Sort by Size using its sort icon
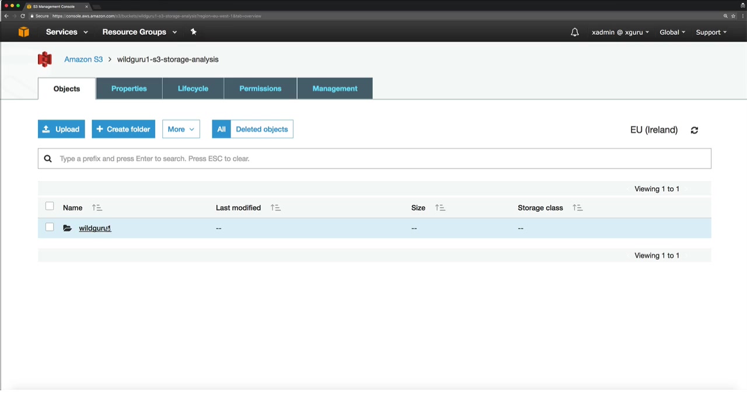Screen dimensions: 747x420 click(x=440, y=208)
